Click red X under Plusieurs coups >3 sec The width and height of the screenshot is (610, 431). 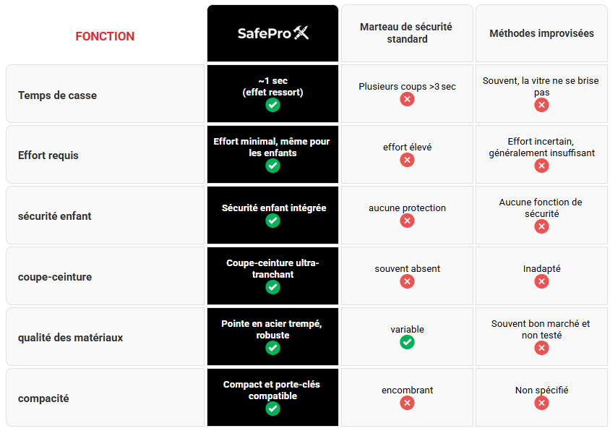[x=408, y=99]
